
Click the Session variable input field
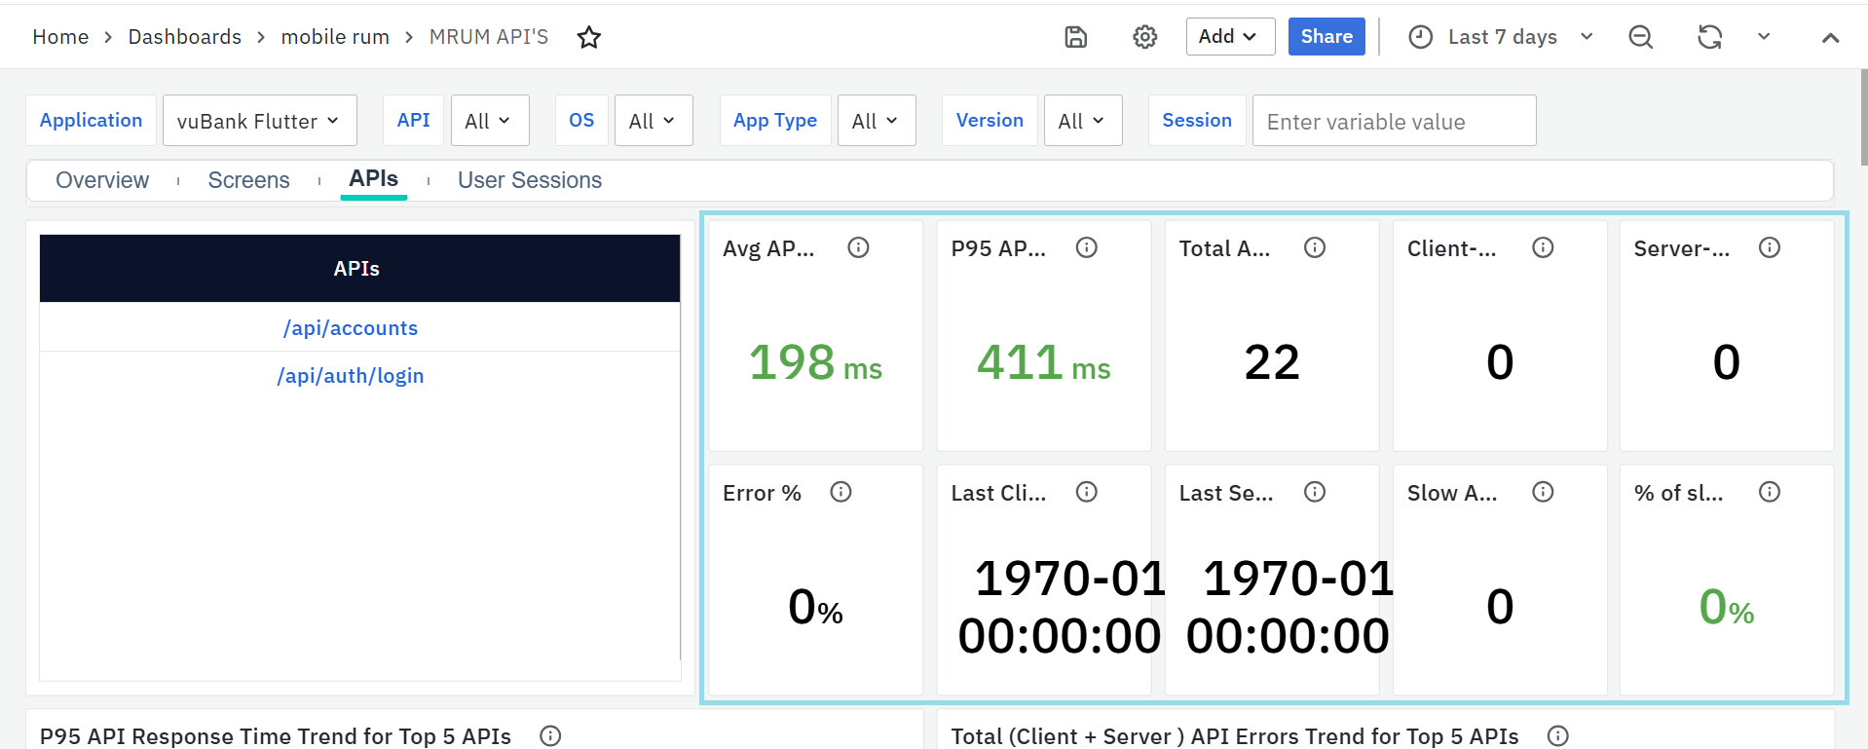click(1393, 121)
